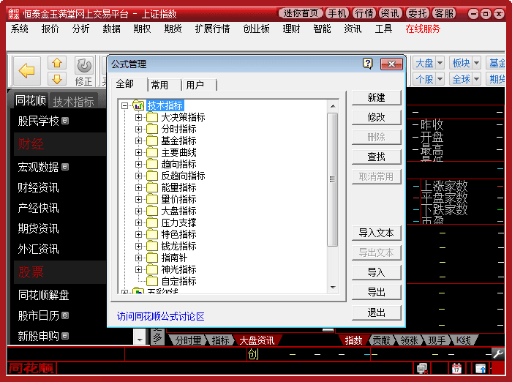Open 外汇资讯 in the sidebar
Viewport: 512px width, 382px height.
coord(38,249)
